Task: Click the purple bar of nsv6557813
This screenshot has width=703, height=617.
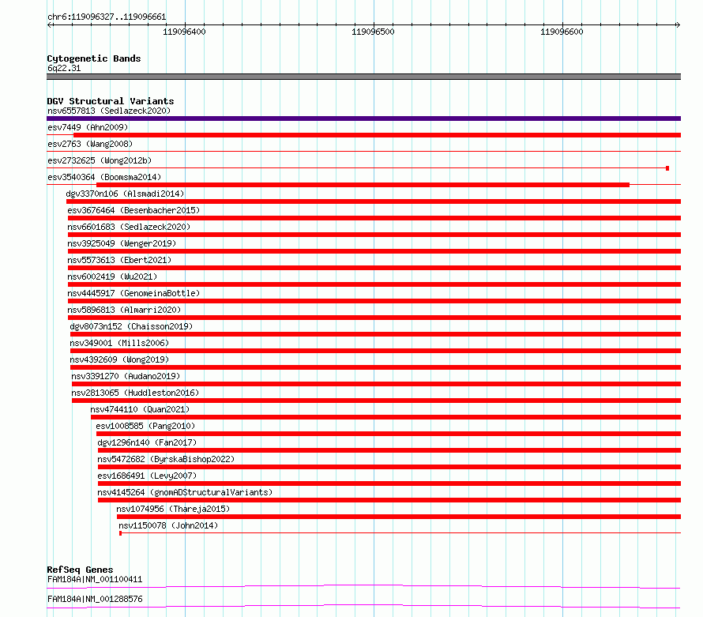Action: coord(363,119)
